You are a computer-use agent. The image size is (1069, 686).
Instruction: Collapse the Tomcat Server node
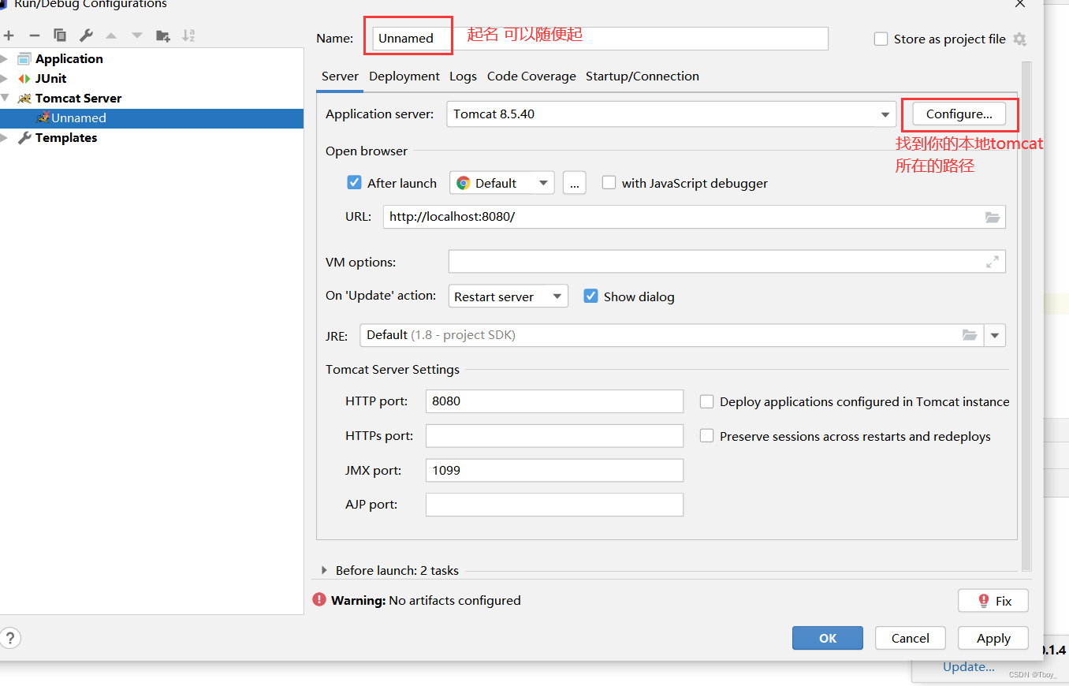(5, 98)
